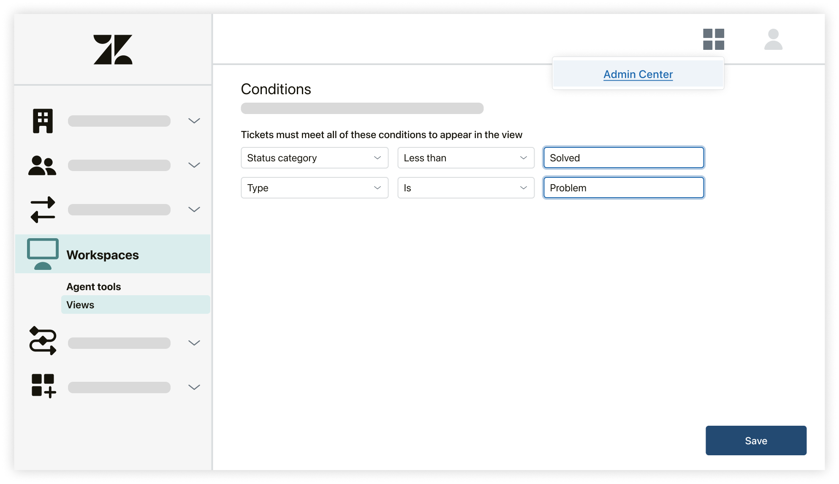839x484 pixels.
Task: Select the Views menu item
Action: [x=80, y=305]
